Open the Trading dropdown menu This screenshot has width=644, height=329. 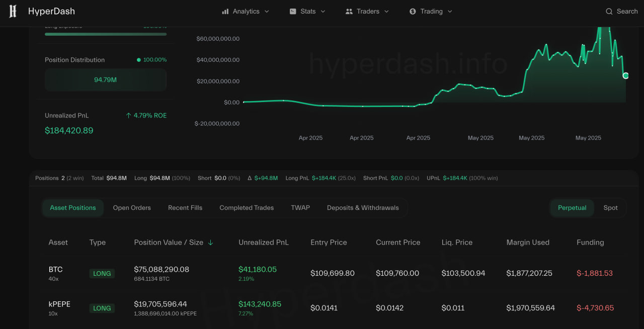click(x=450, y=11)
